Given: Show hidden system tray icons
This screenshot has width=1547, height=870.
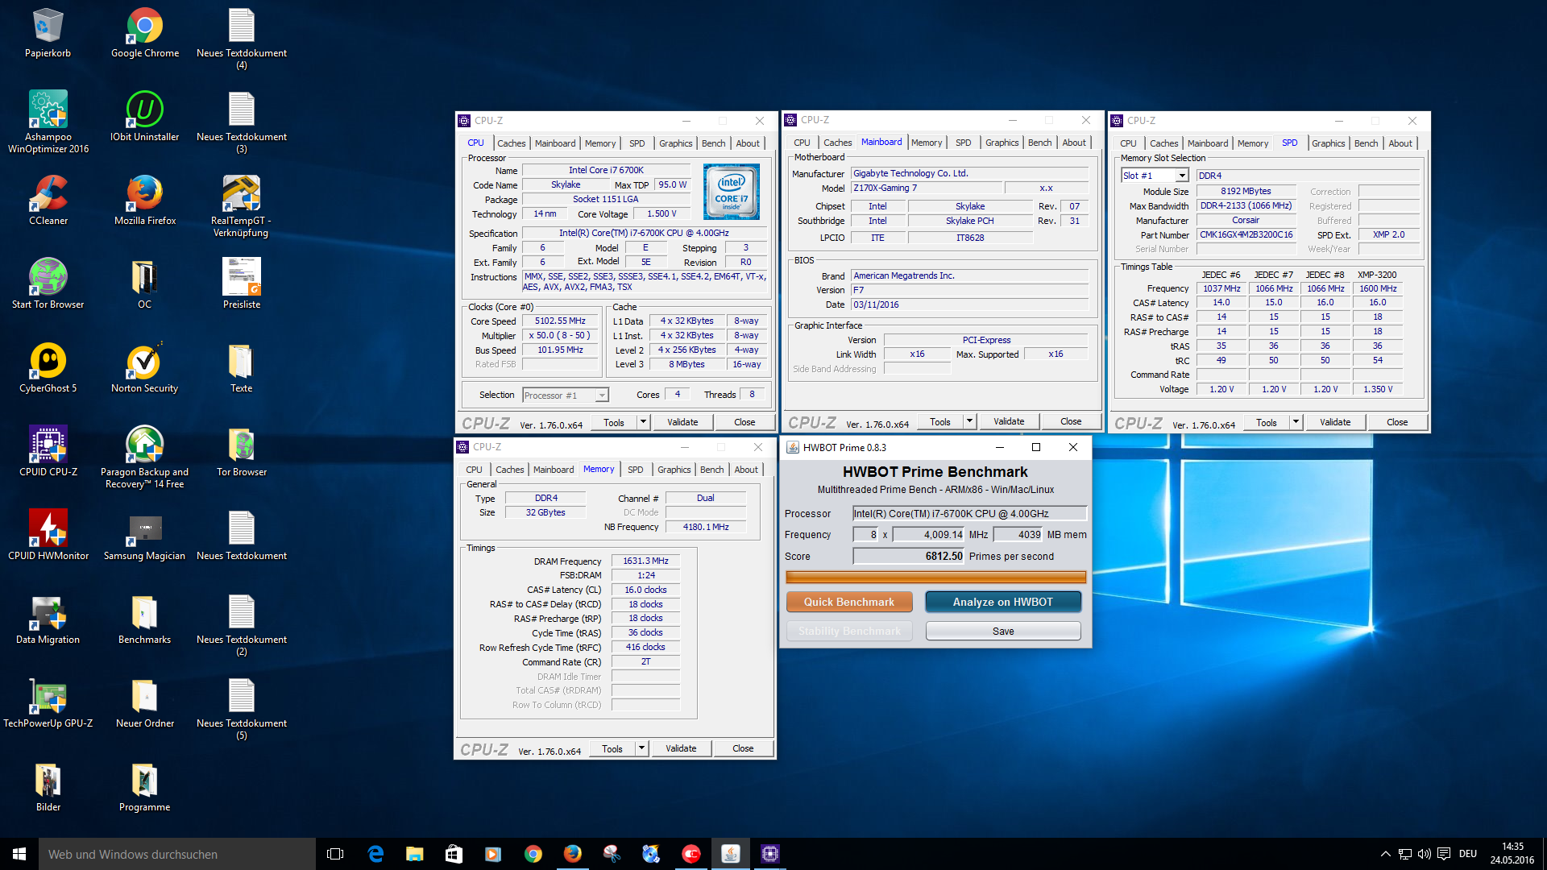Looking at the screenshot, I should point(1385,854).
